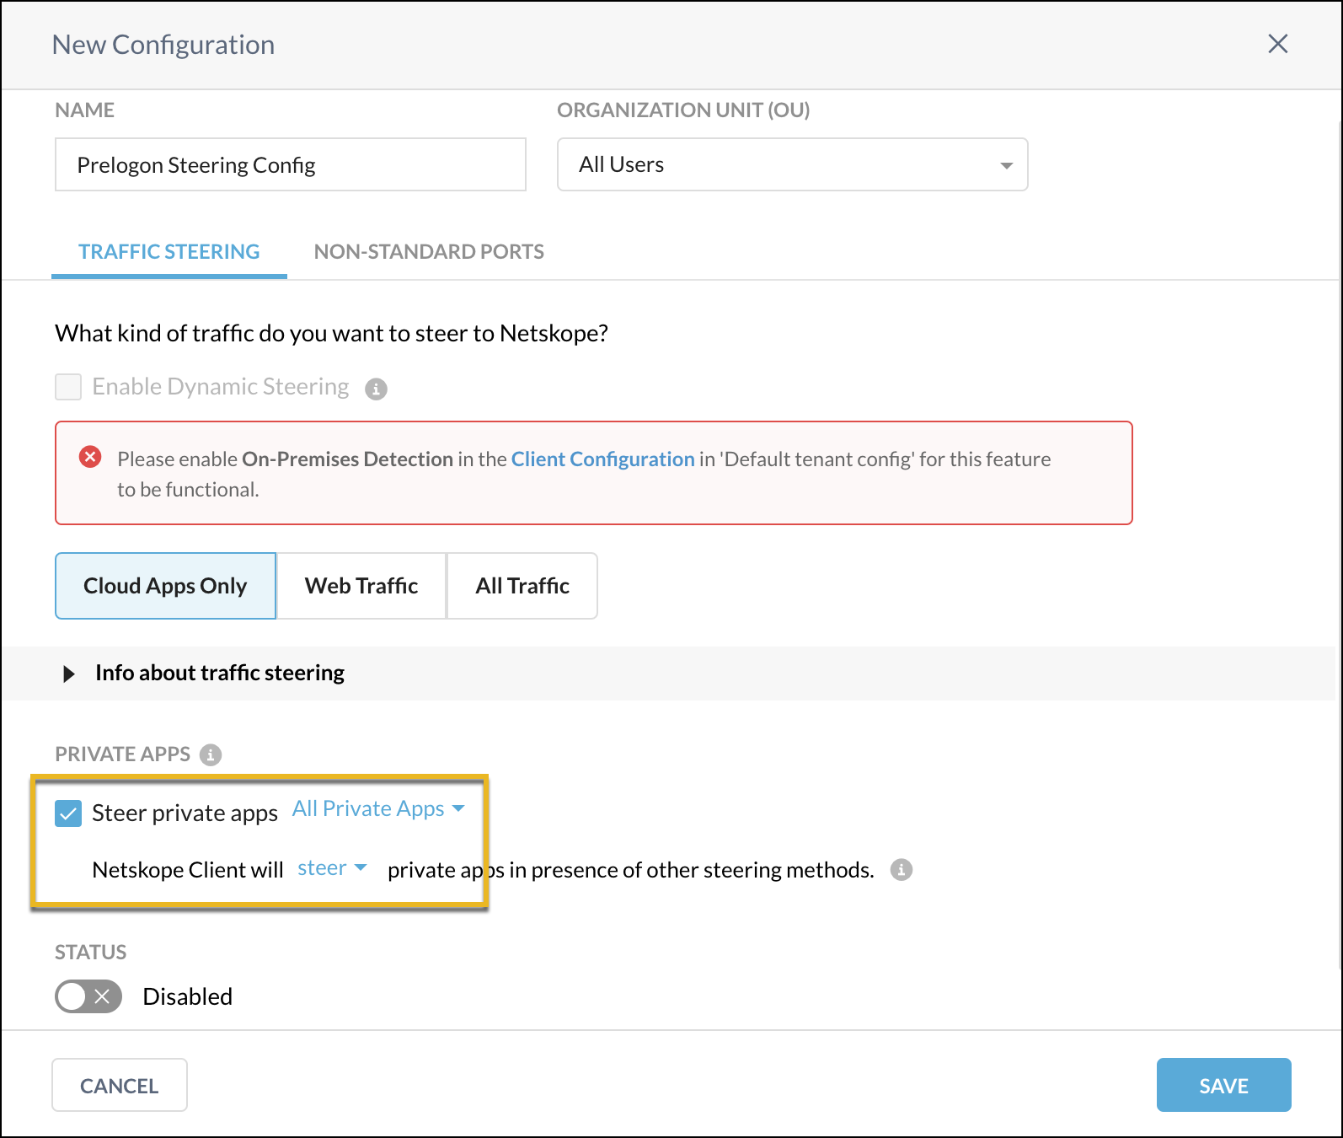
Task: Click the info icon after steering methods sentence
Action: tap(902, 869)
